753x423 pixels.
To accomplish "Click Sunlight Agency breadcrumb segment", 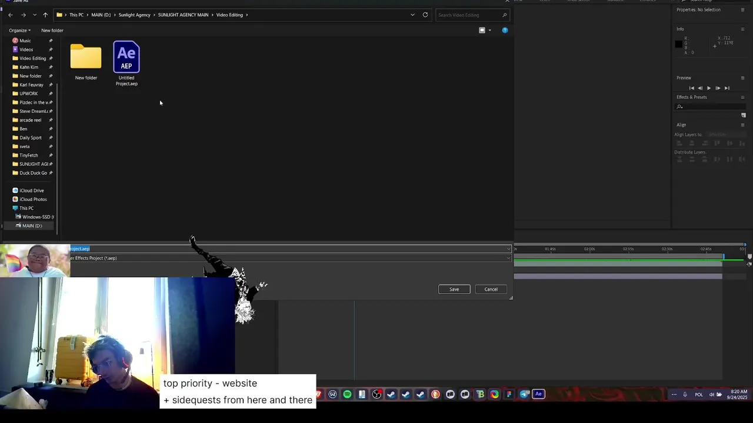I will click(134, 15).
